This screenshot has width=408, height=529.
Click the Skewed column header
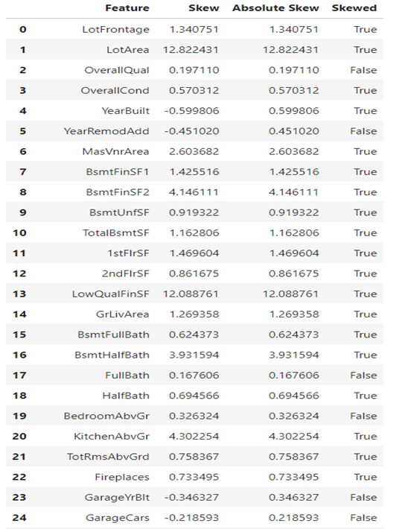(x=354, y=8)
